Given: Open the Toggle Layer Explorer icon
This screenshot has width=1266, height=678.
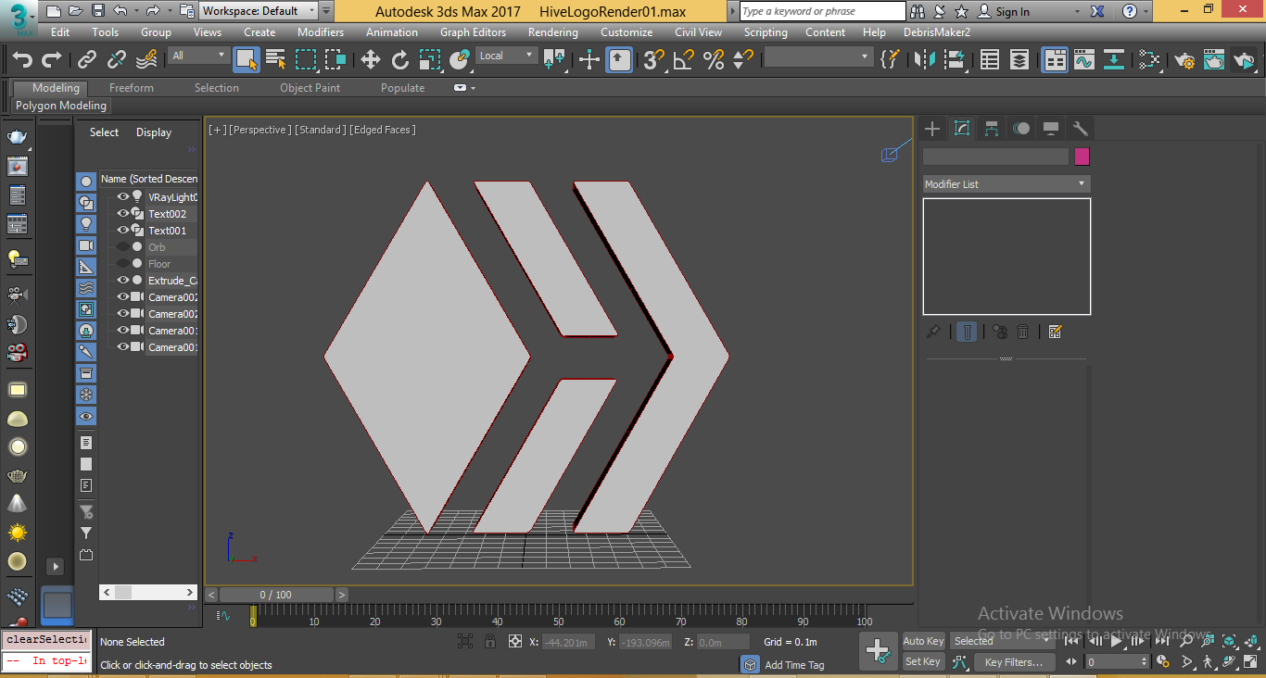Looking at the screenshot, I should 1019,60.
